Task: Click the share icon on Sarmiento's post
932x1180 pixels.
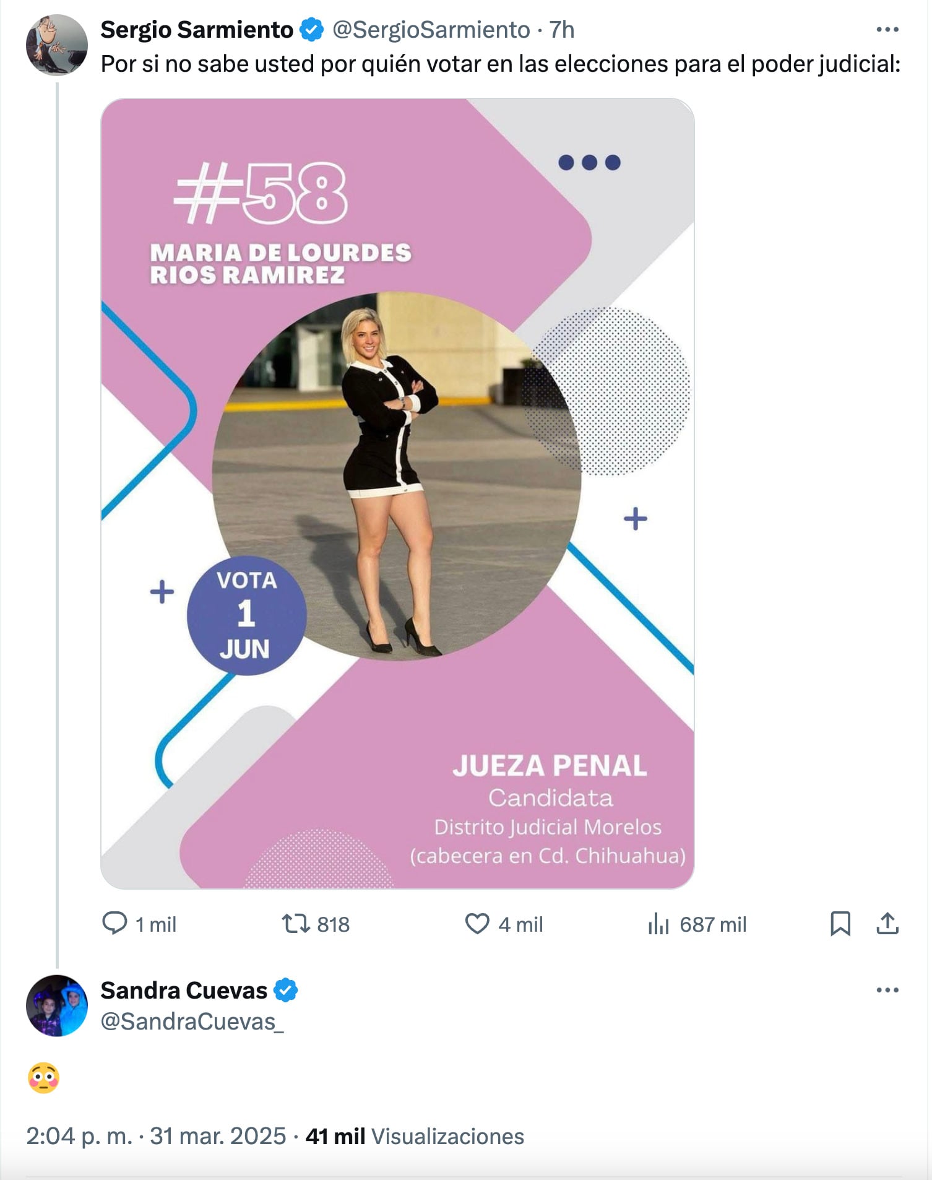Action: 887,924
